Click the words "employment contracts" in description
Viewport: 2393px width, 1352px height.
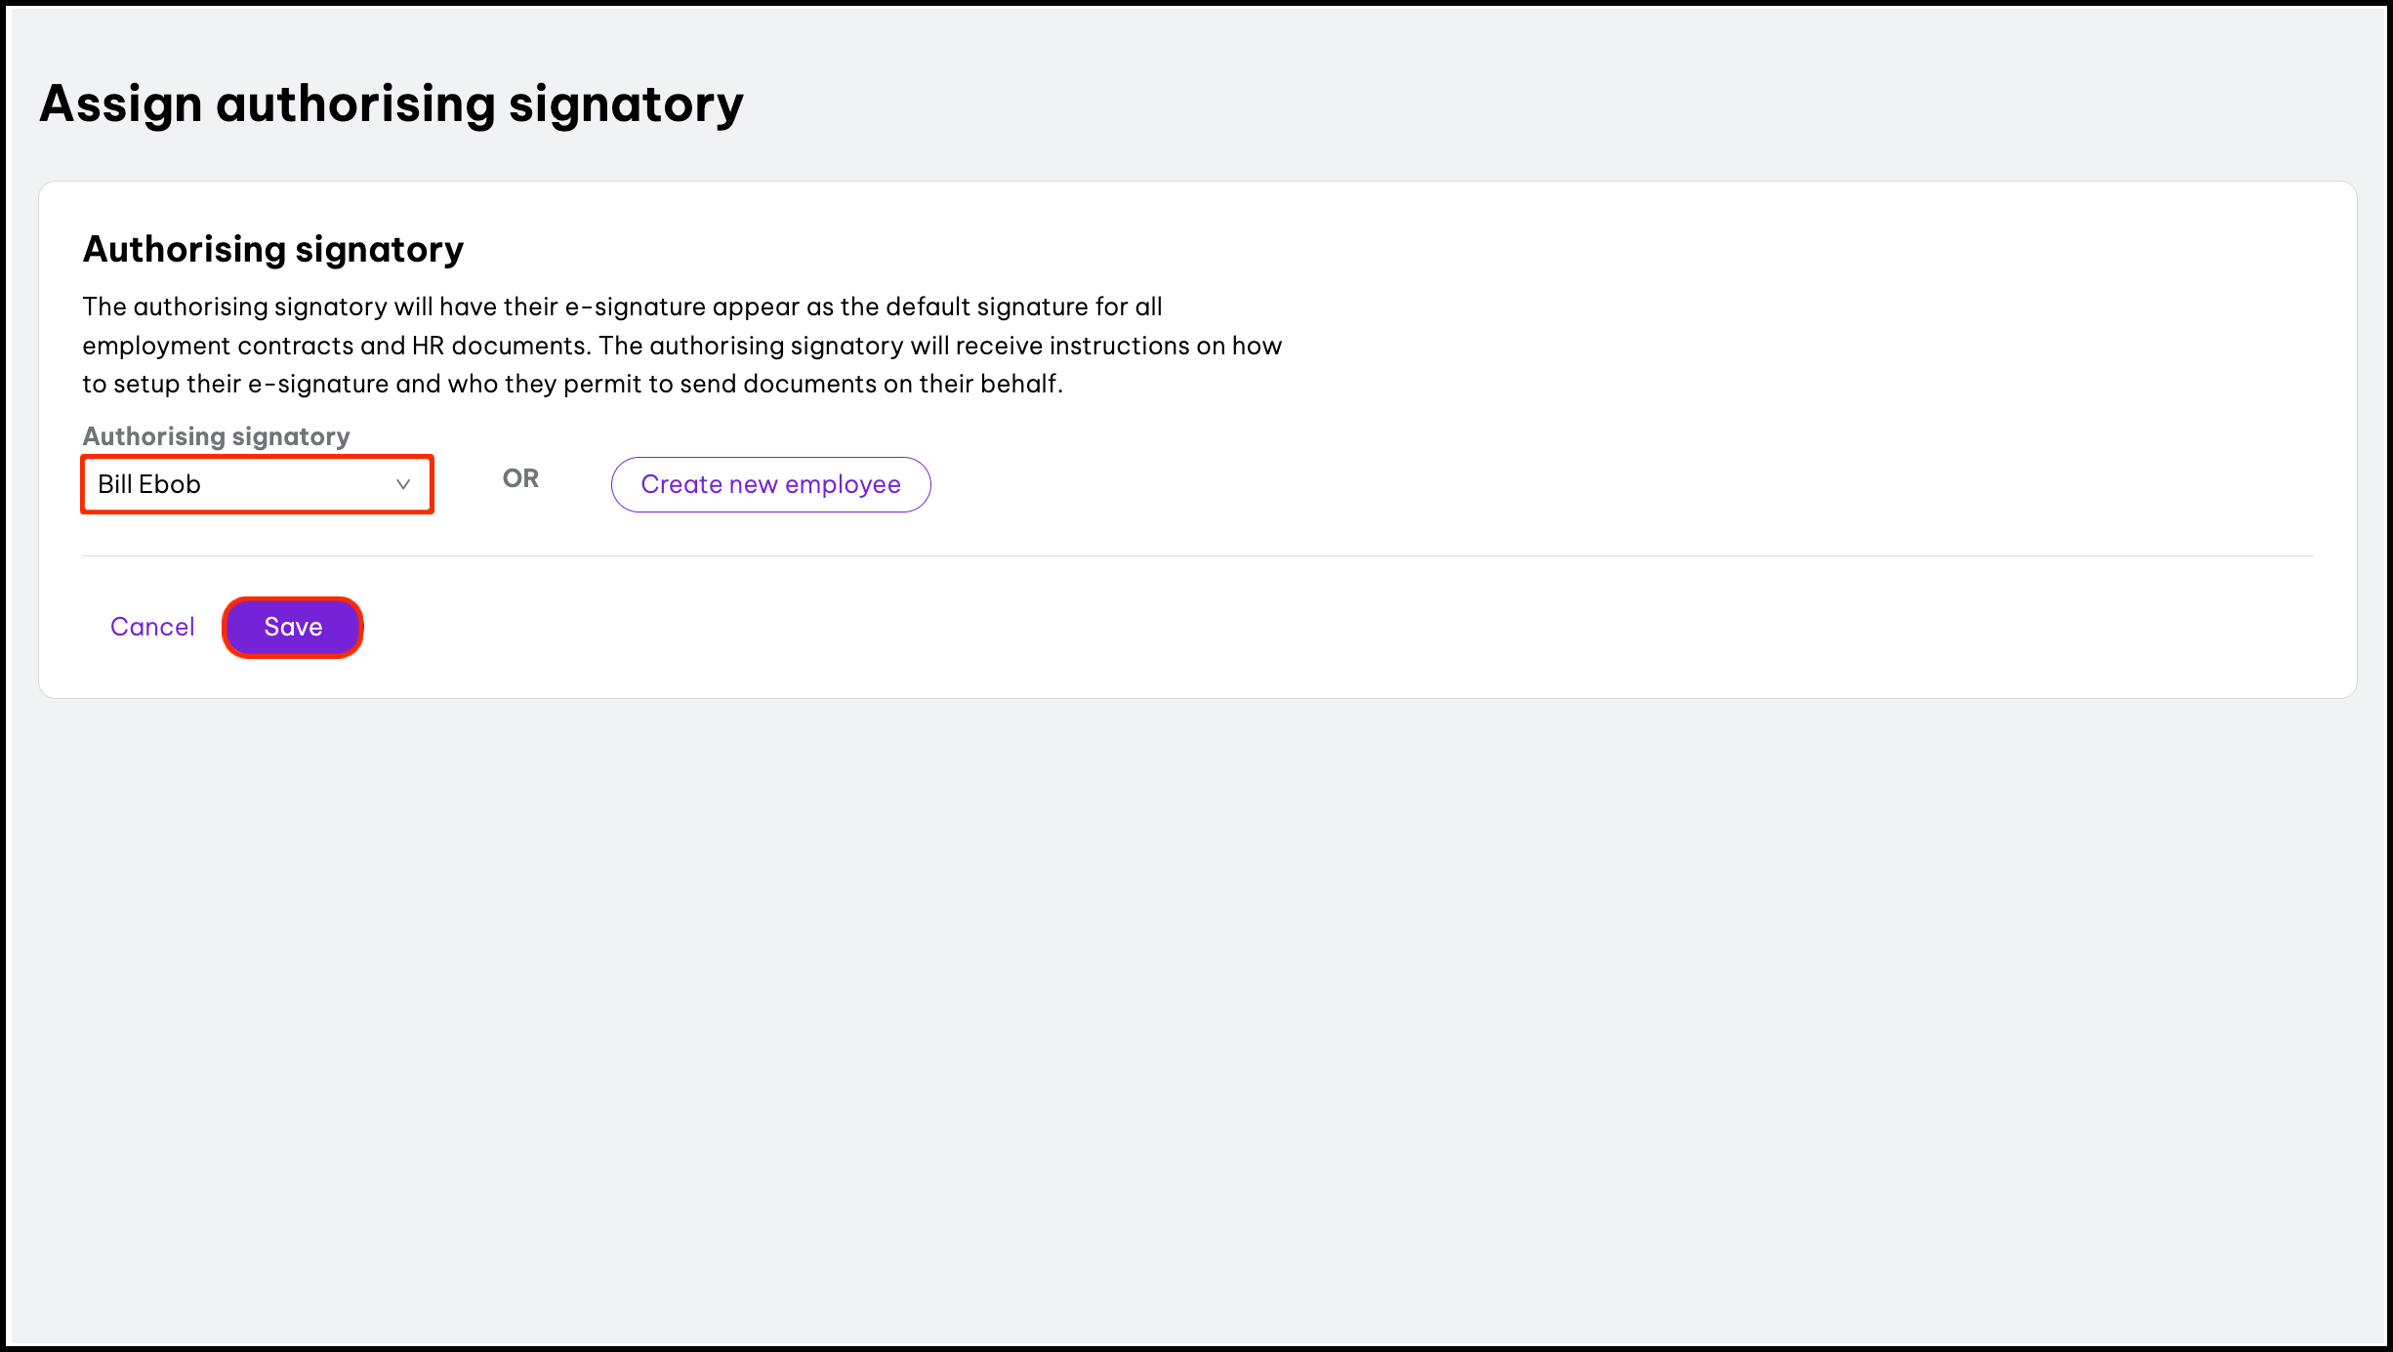pyautogui.click(x=218, y=346)
